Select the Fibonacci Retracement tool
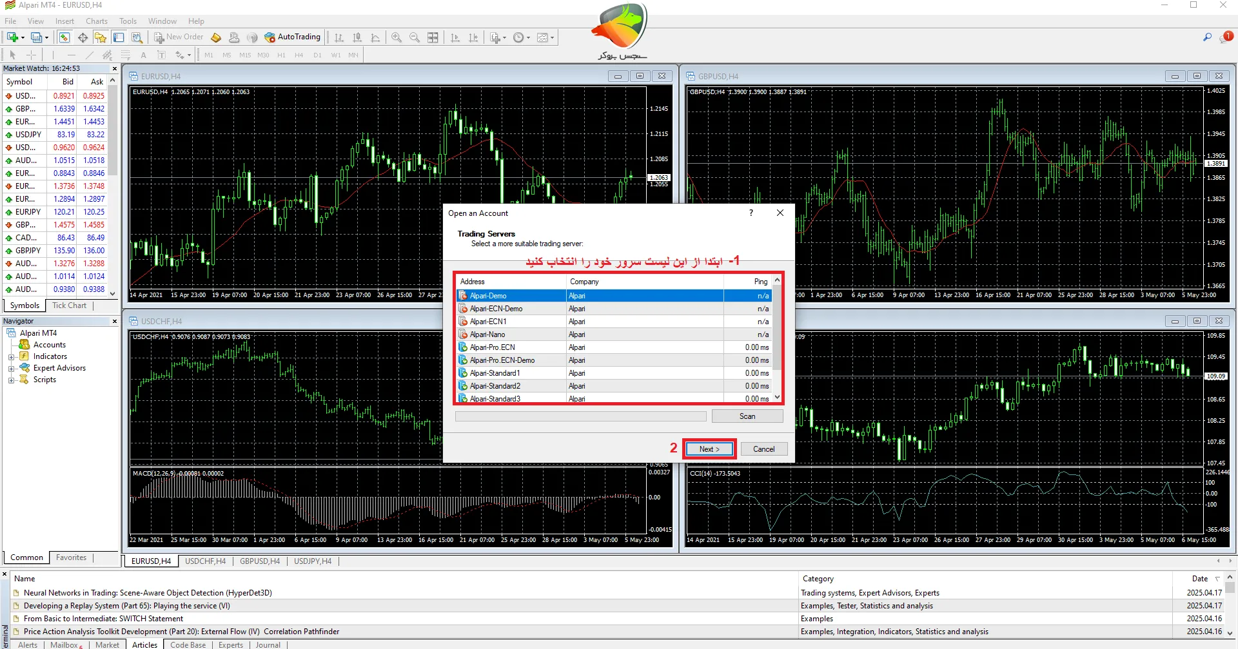The height and width of the screenshot is (649, 1238). [x=126, y=55]
